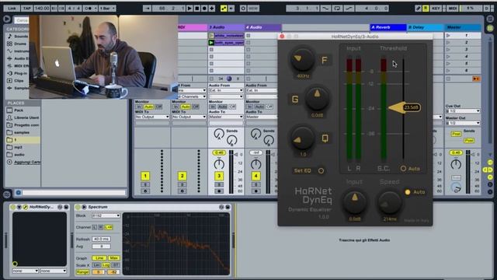Select the B Delay return track header

425,27
